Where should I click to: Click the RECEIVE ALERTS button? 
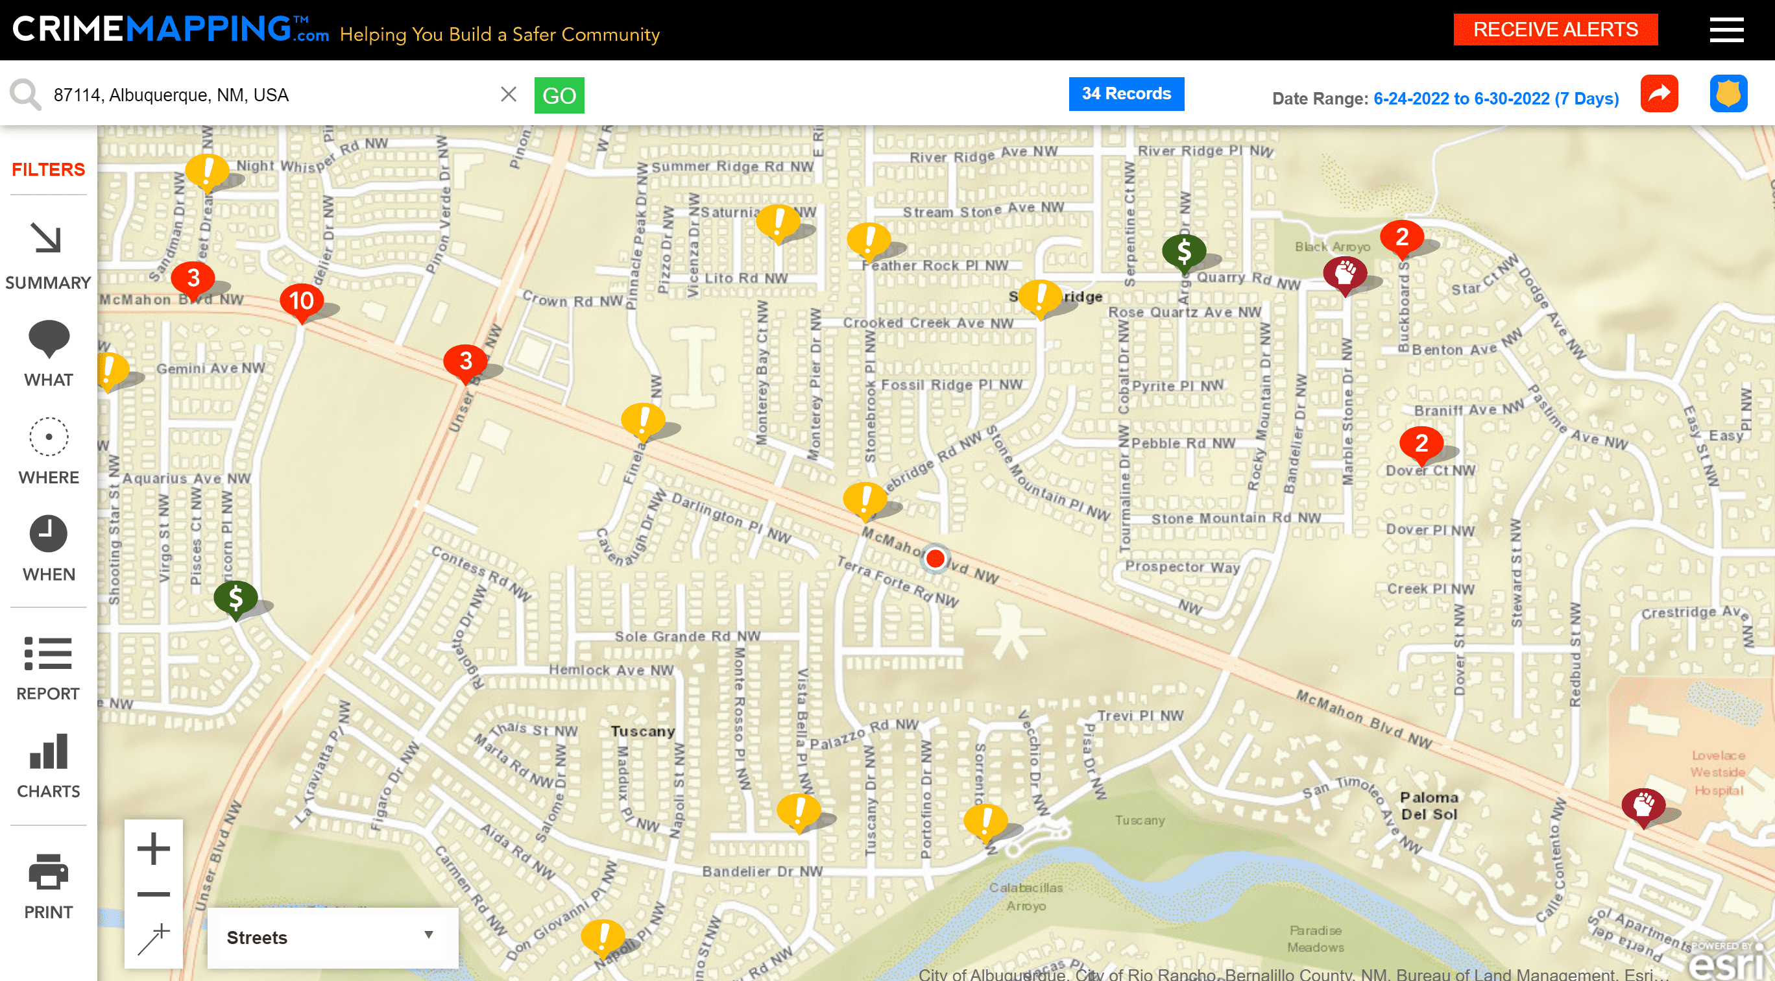(1555, 30)
